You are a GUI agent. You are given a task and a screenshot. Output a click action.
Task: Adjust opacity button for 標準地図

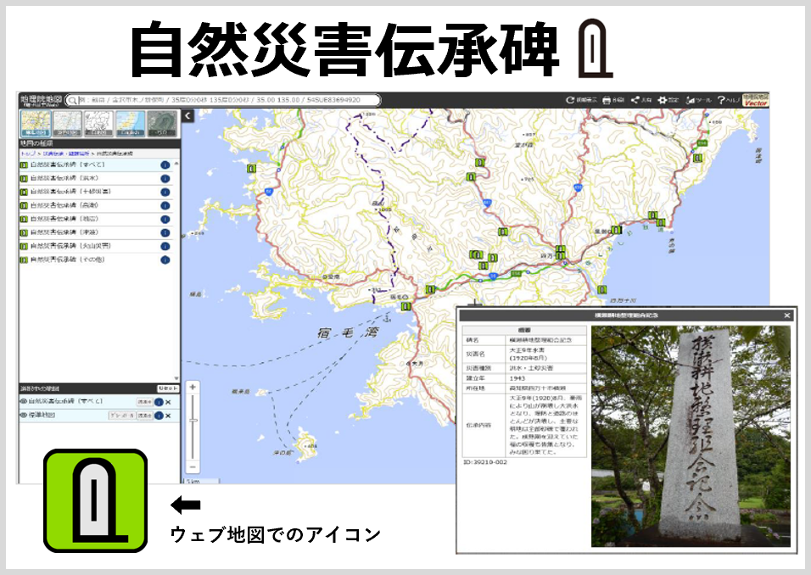[x=145, y=416]
